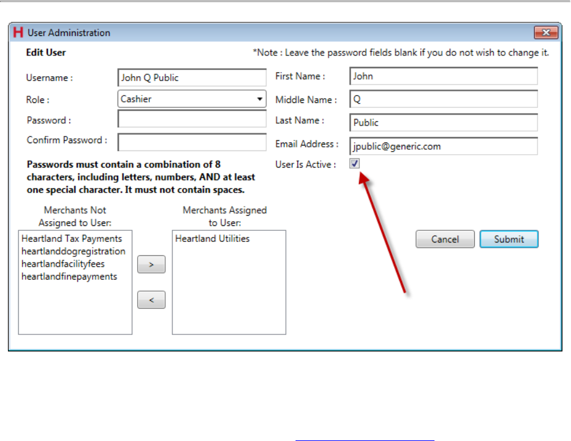Assign merchant using the > arrow button
Screen dimensions: 571x441
(151, 264)
